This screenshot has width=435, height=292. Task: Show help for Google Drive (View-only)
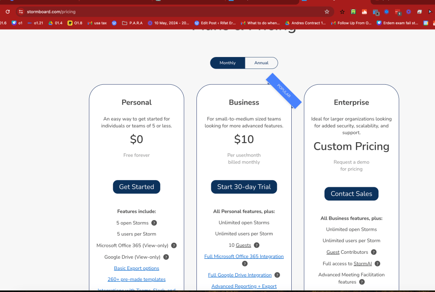pyautogui.click(x=166, y=257)
